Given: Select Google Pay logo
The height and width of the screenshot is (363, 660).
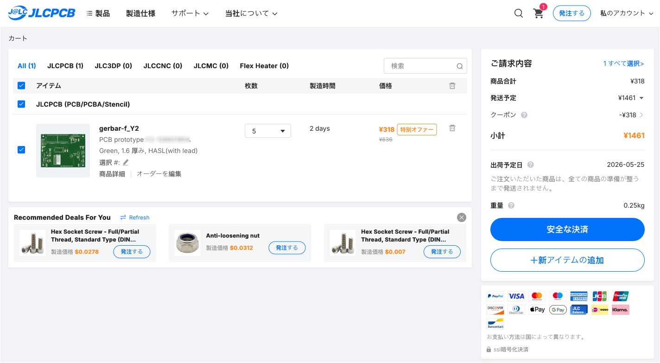Looking at the screenshot, I should (x=558, y=310).
